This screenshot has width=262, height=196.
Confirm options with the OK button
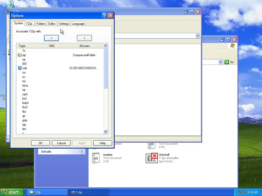coord(40,143)
